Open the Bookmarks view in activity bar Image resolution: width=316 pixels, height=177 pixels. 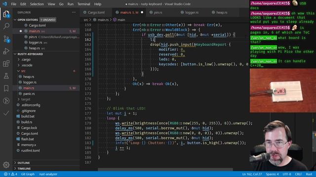pyautogui.click(x=6, y=88)
